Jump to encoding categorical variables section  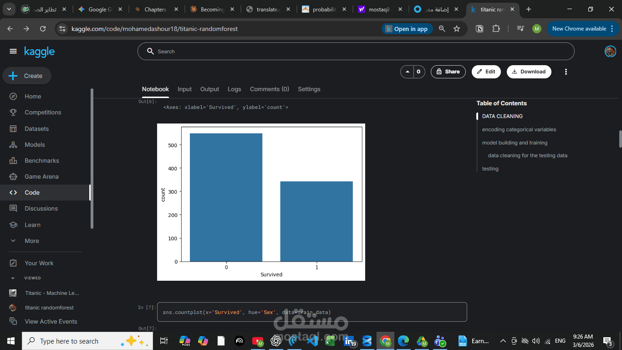point(519,129)
